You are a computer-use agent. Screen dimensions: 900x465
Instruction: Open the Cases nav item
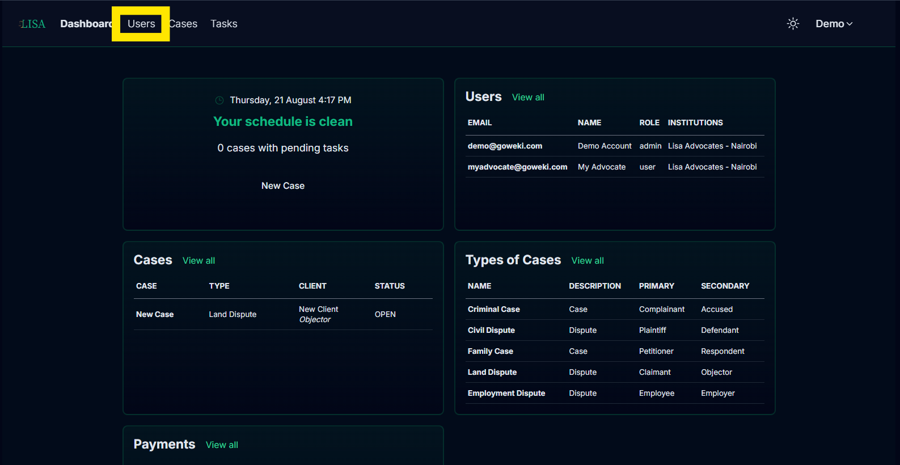pyautogui.click(x=183, y=24)
